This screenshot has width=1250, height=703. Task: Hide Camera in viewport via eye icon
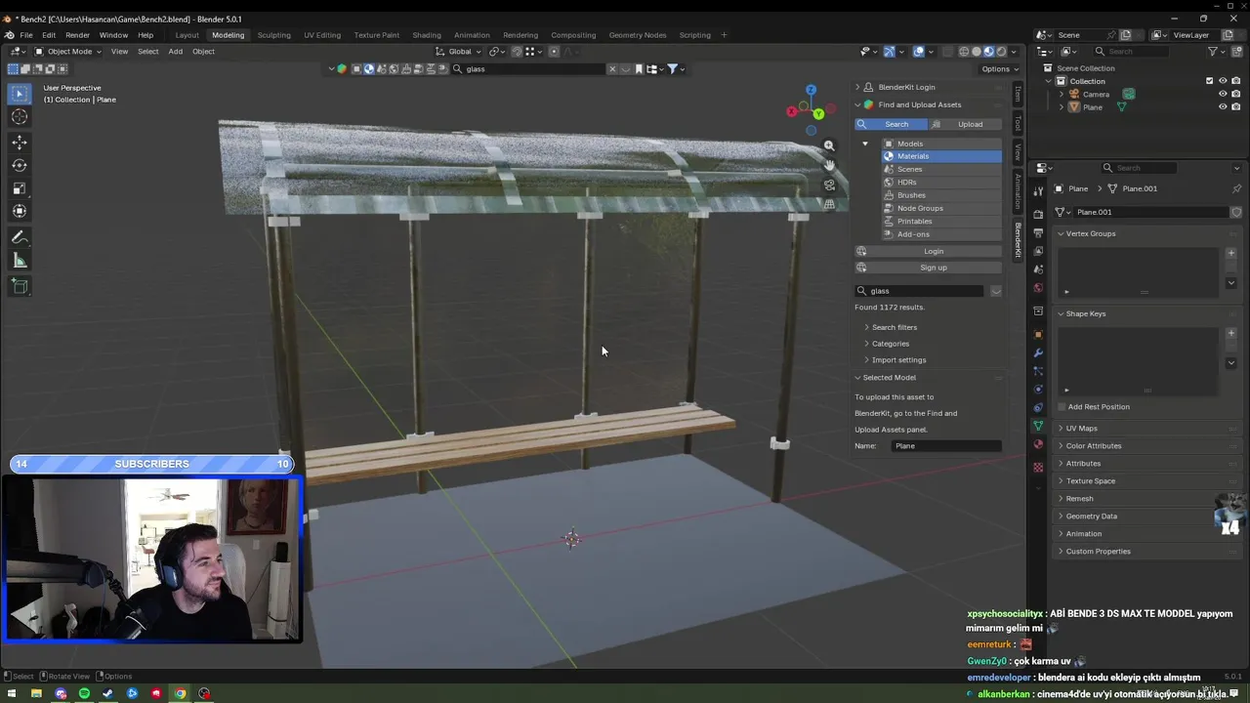tap(1223, 95)
